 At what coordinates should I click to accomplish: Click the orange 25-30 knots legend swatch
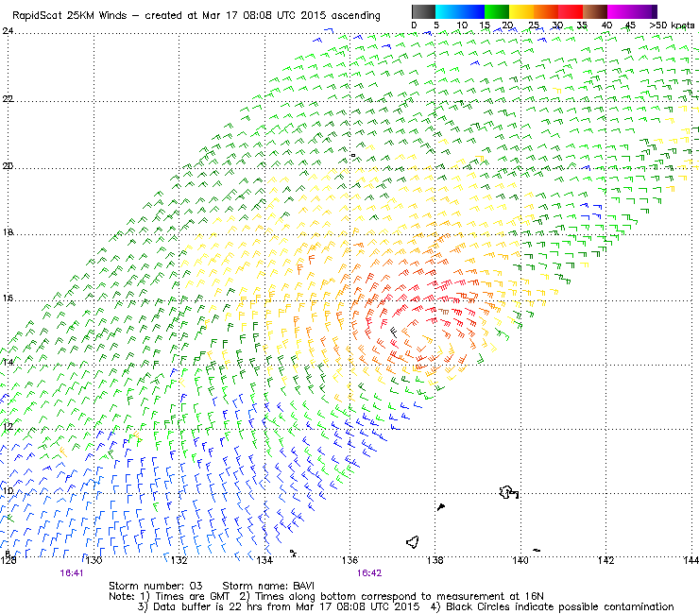[546, 11]
